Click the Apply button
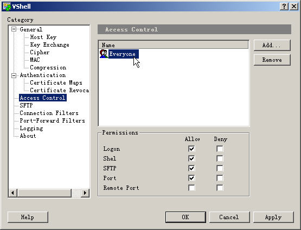Screen dimensions: 301x230 [273, 217]
